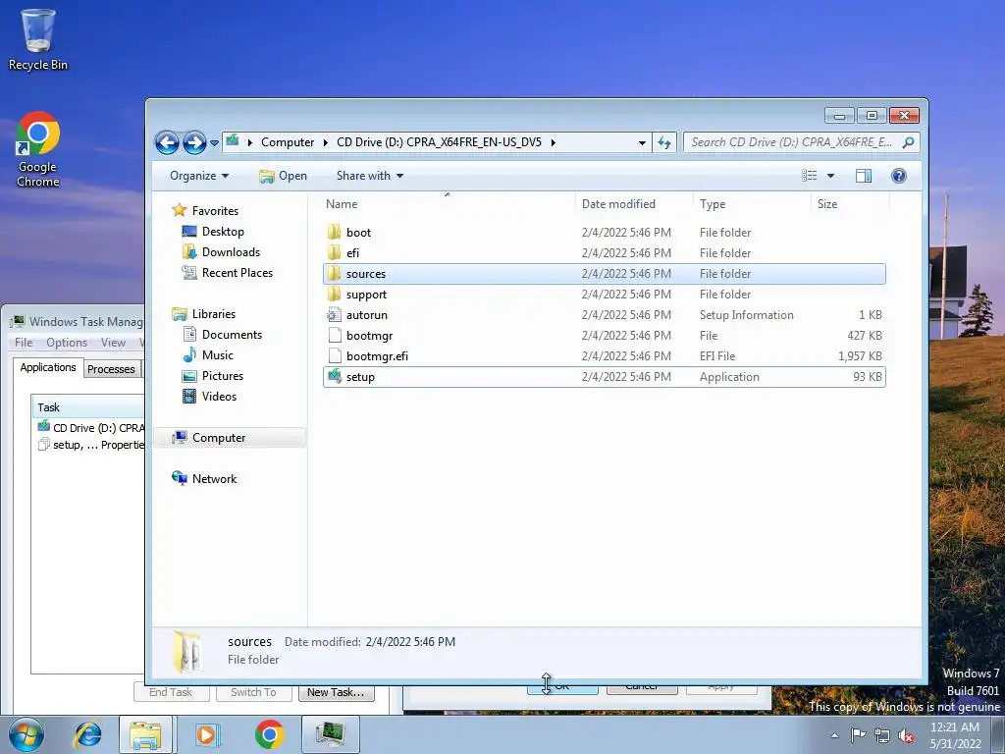Open the recent pages dropdown beside Forward
This screenshot has width=1005, height=754.
tap(214, 143)
